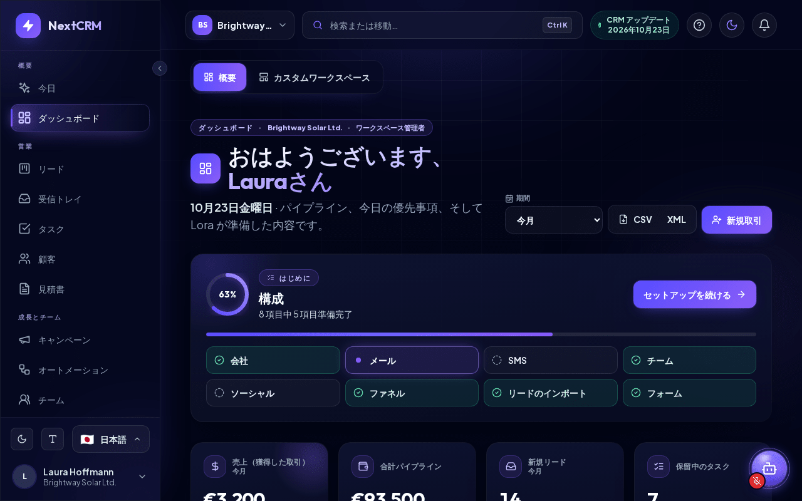Expand the Laura Hoffmann user menu

point(80,477)
